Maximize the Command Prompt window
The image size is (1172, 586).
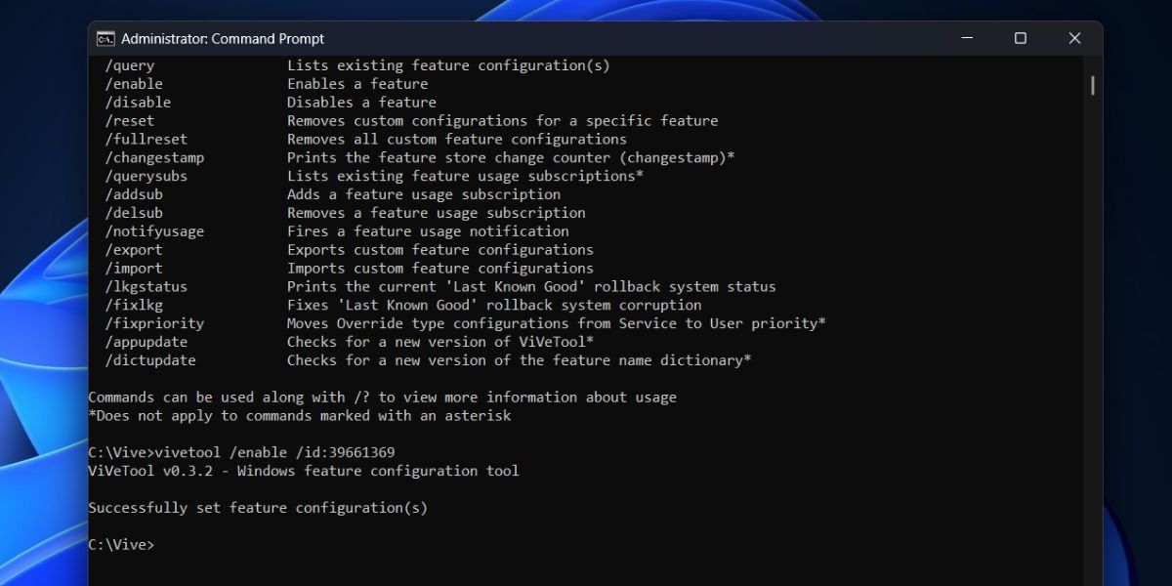pyautogui.click(x=1020, y=39)
